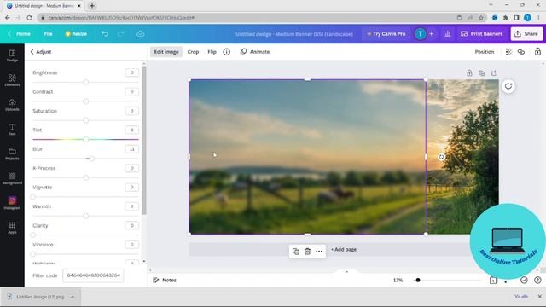Open the Instagram app in sidebar
546x307 pixels.
click(12, 203)
